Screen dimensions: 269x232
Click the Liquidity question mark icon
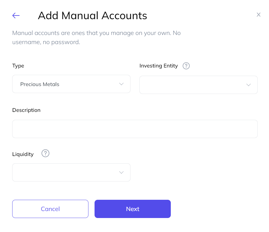point(45,154)
